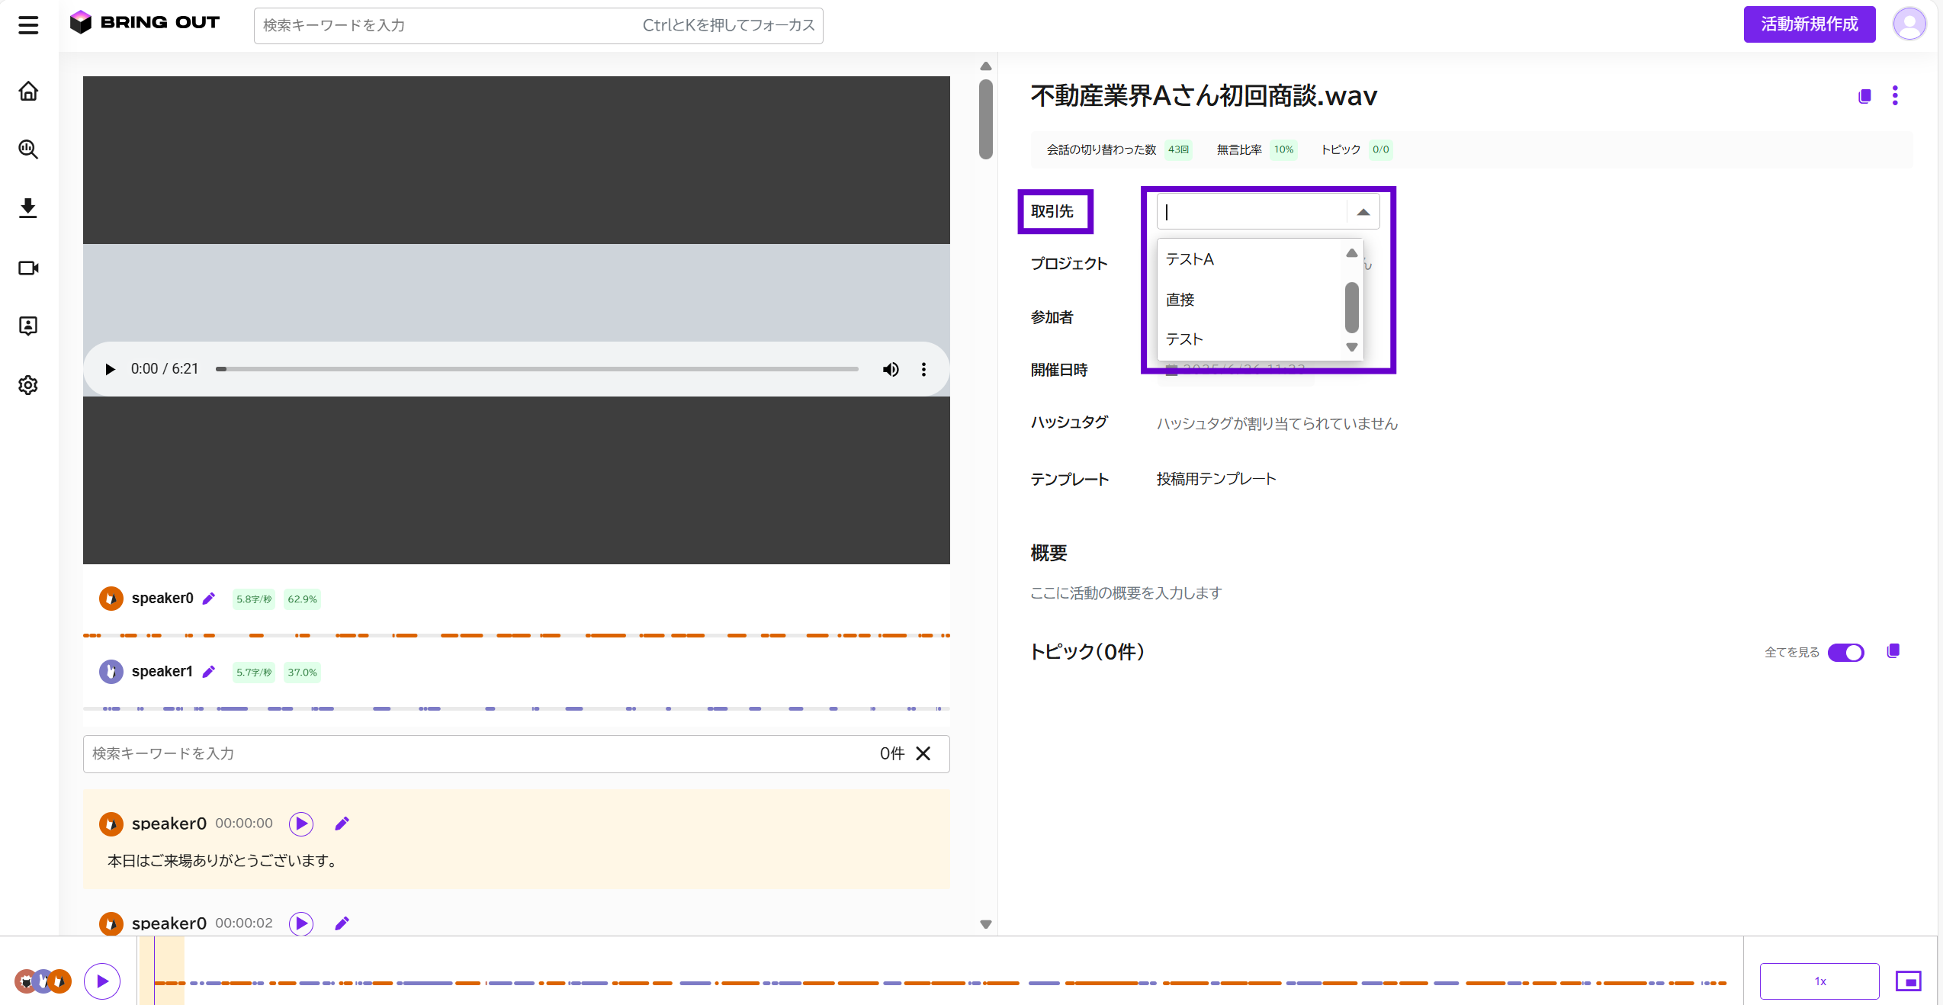Open the 1x playback speed selector
This screenshot has height=1005, width=1943.
pos(1819,981)
